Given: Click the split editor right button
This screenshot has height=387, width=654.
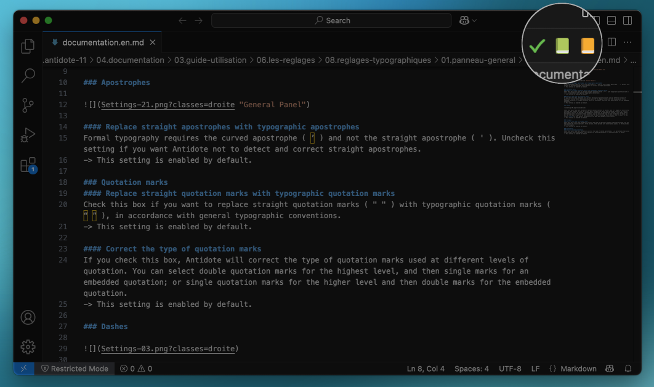Looking at the screenshot, I should (612, 43).
